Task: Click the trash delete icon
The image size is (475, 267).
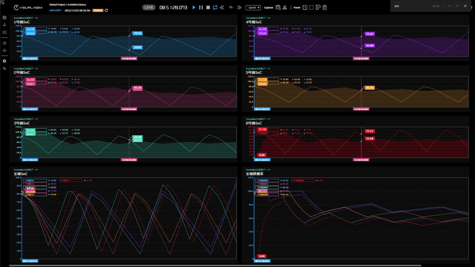Action: click(325, 7)
